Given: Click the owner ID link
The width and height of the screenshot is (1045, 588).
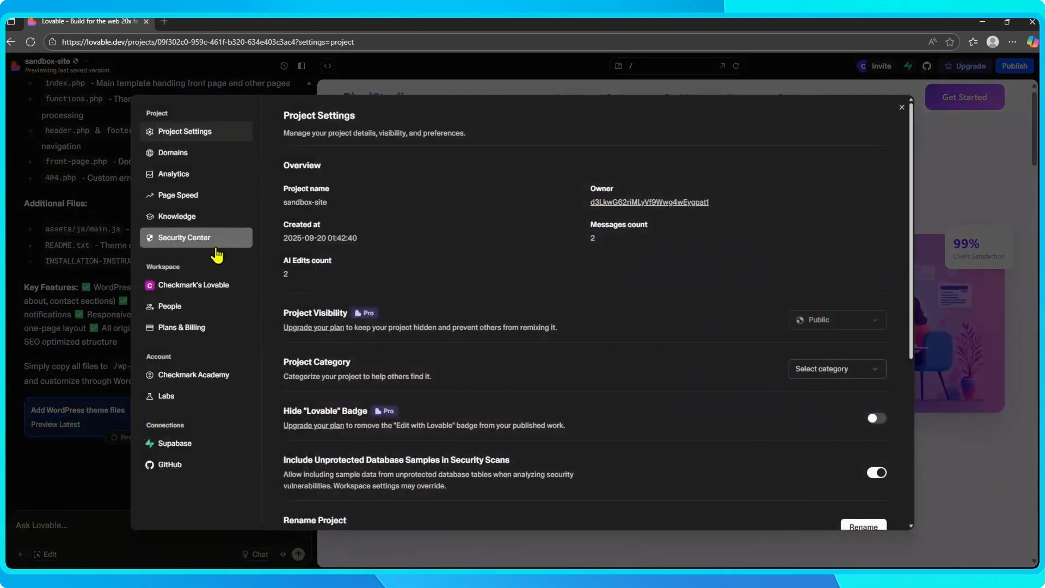Looking at the screenshot, I should click(649, 202).
